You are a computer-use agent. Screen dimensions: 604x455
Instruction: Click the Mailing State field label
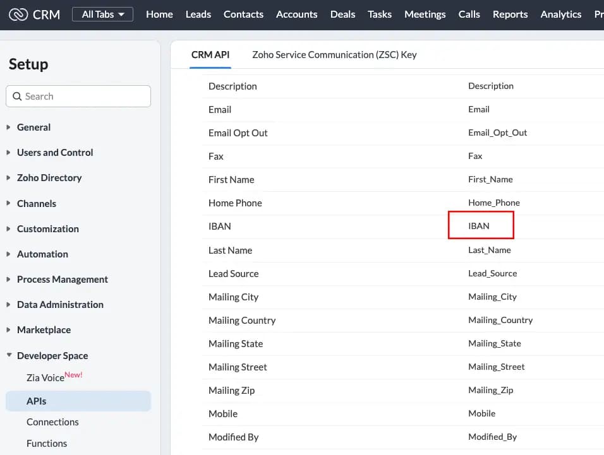point(236,343)
